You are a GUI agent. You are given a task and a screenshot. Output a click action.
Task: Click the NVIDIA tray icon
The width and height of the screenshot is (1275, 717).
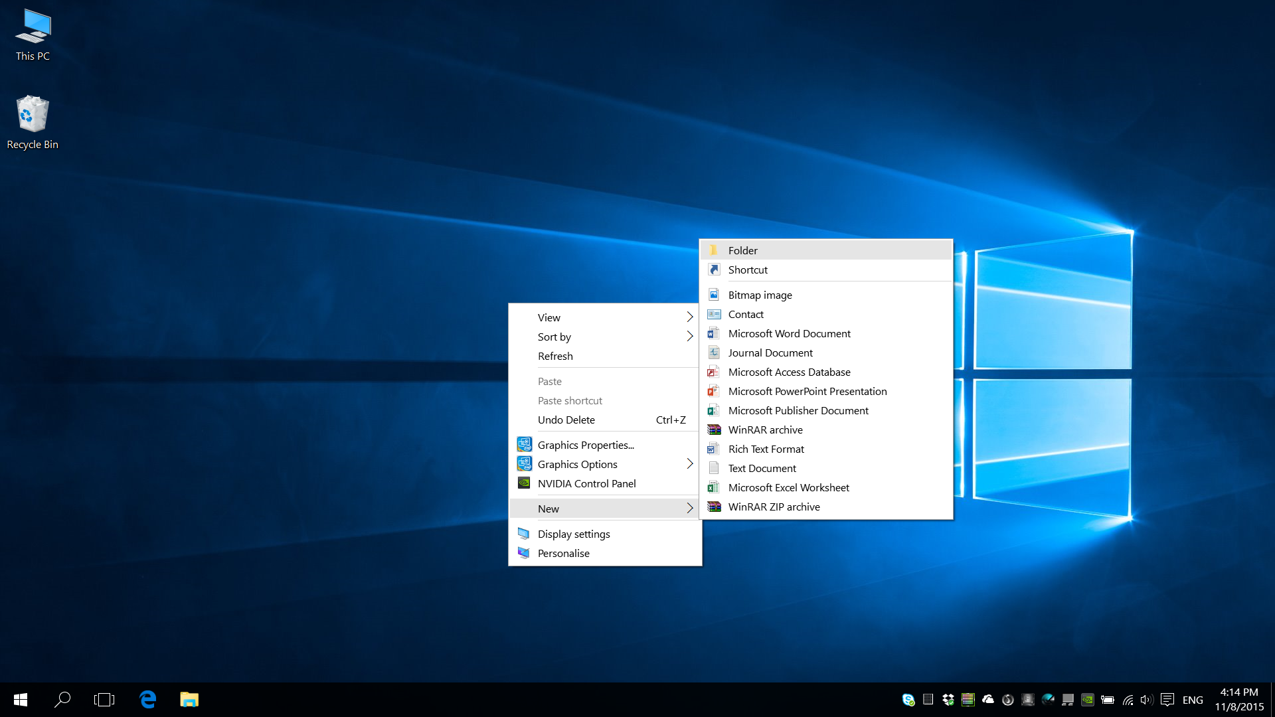1088,700
